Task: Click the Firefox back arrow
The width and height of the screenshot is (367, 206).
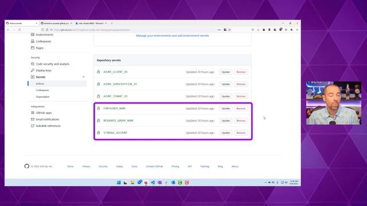Action: (8, 30)
